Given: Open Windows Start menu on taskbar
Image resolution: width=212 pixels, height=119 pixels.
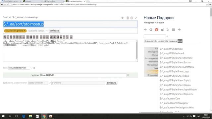Looking at the screenshot, I should 3,116.
